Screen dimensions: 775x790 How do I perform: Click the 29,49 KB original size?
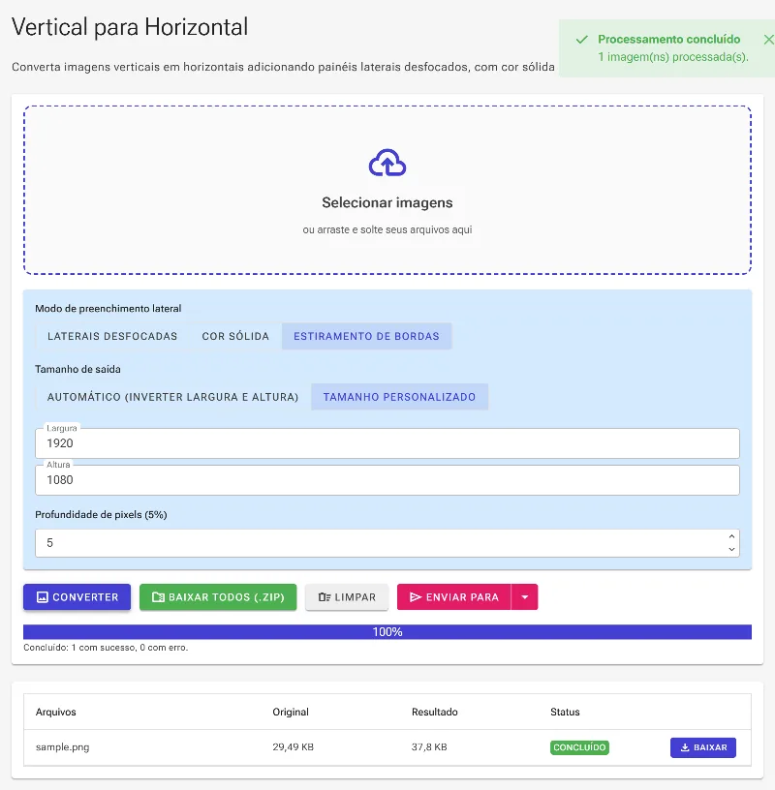coord(293,747)
